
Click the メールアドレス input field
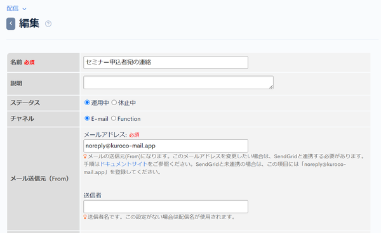[166, 146]
